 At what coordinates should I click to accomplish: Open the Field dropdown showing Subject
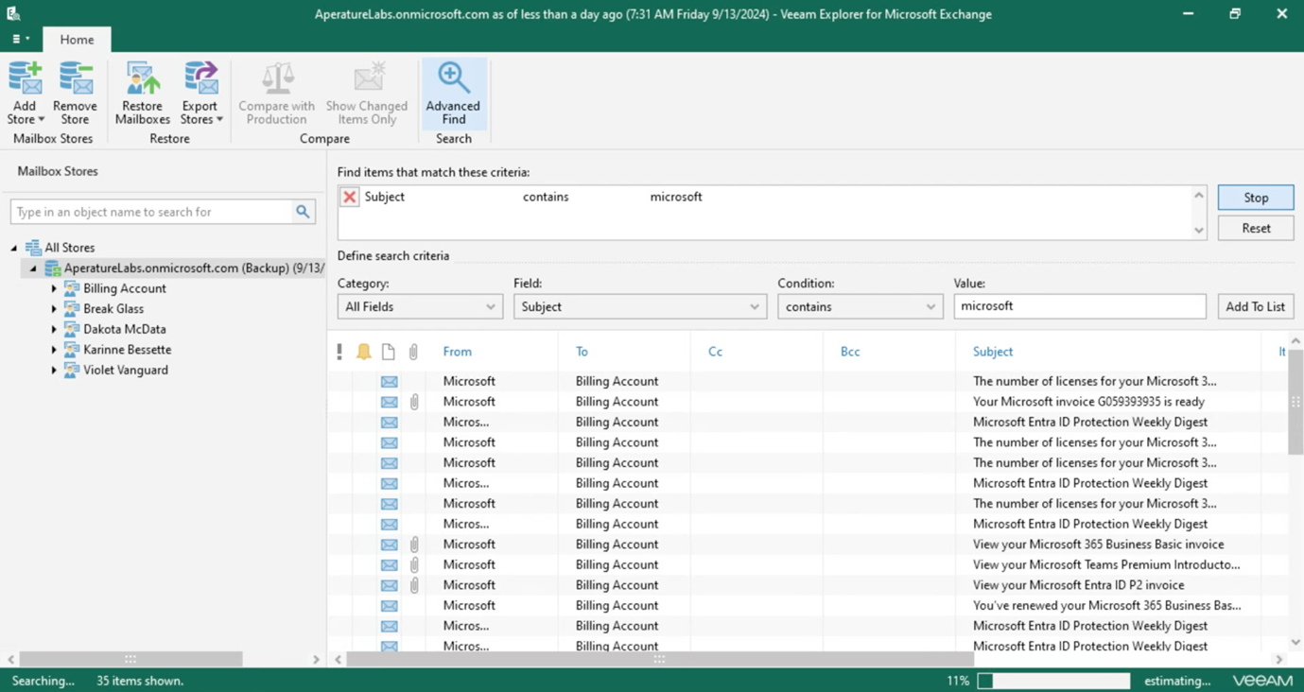click(639, 306)
